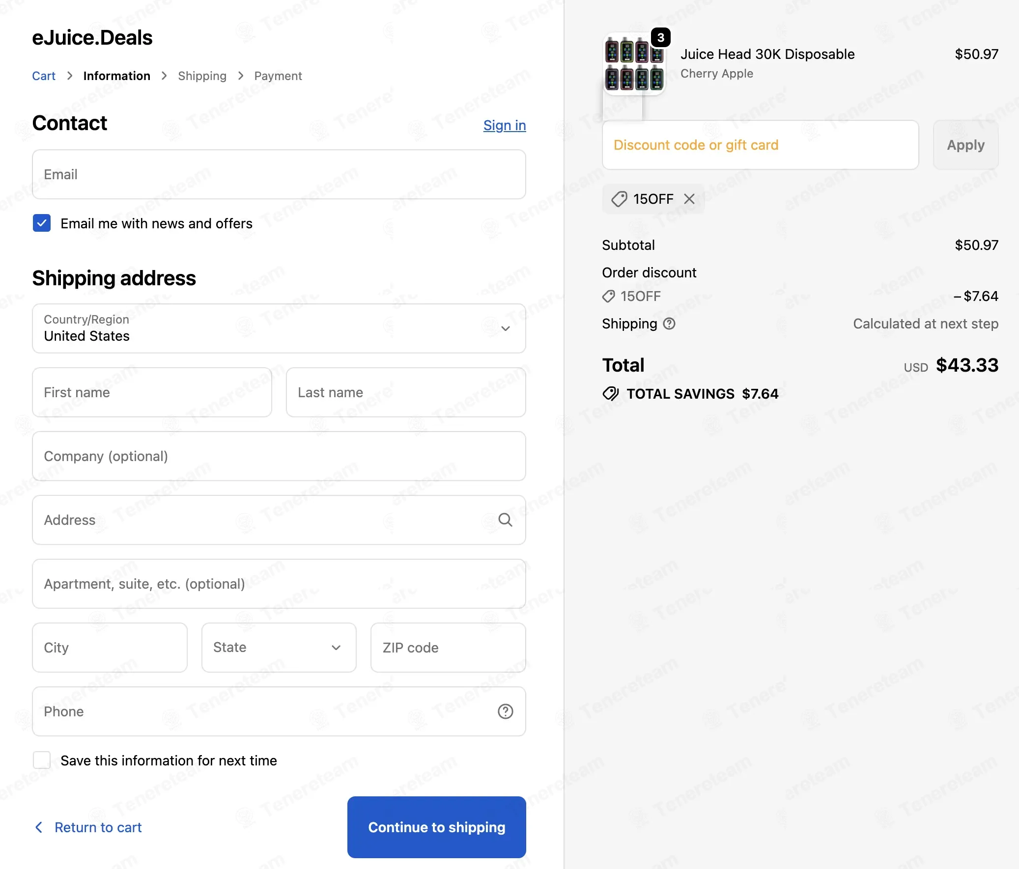Image resolution: width=1019 pixels, height=869 pixels.
Task: Click the Address search magnifier icon
Action: point(505,519)
